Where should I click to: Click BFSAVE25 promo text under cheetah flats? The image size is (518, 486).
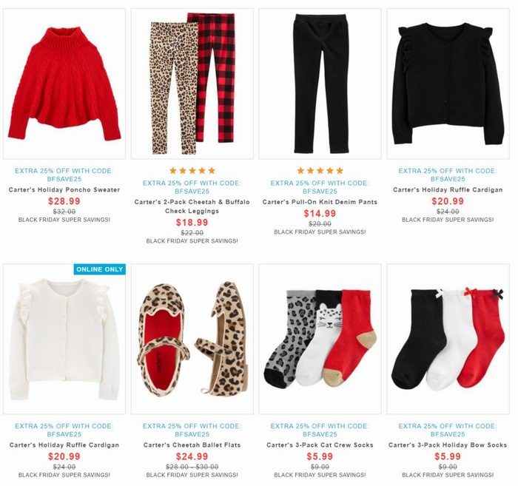192,434
